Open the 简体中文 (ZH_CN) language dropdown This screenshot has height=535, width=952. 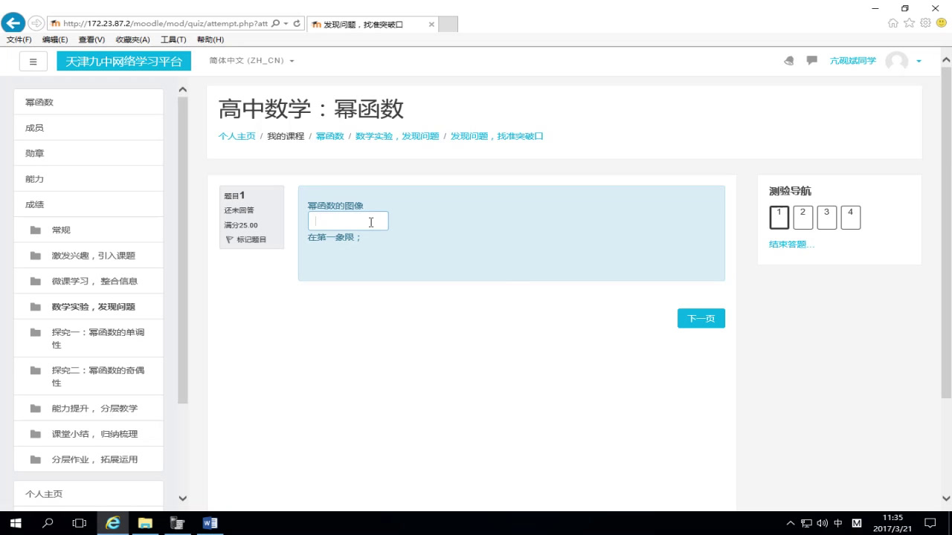[x=251, y=61]
